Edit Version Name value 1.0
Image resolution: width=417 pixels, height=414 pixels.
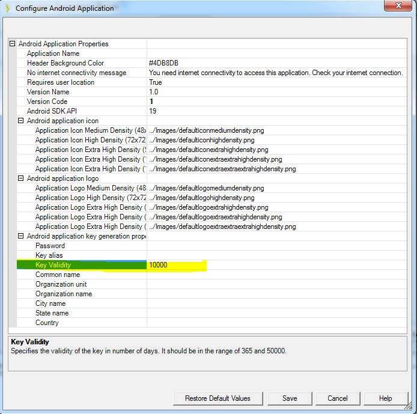(x=276, y=92)
